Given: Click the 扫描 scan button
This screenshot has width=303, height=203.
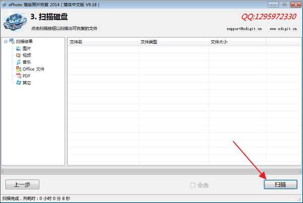Looking at the screenshot, I should coord(280,184).
